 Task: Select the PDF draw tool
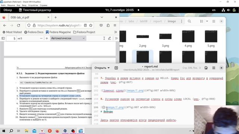pyautogui.click(x=109, y=38)
